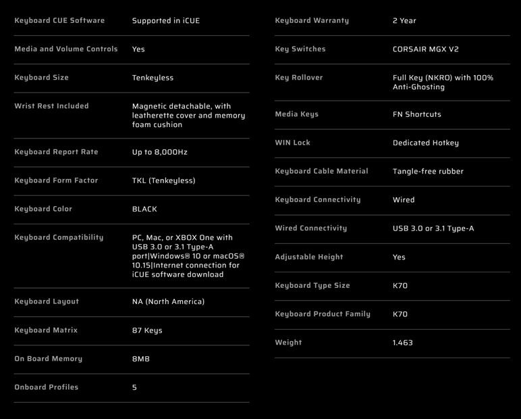This screenshot has width=521, height=419.
Task: Click the 8MB on board memory value
Action: pyautogui.click(x=140, y=359)
